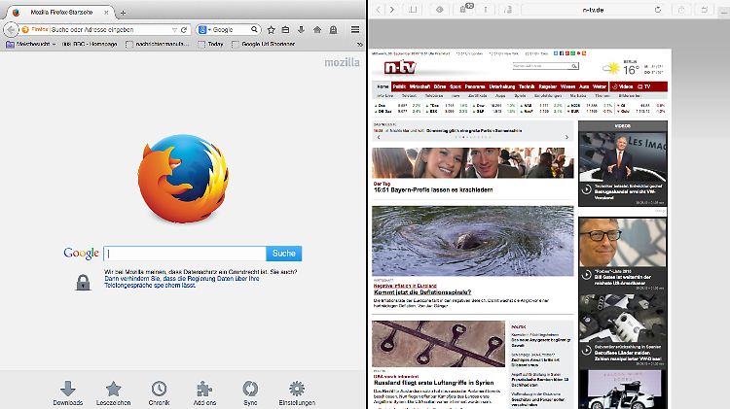Go forward in the Safari window

coord(392,10)
